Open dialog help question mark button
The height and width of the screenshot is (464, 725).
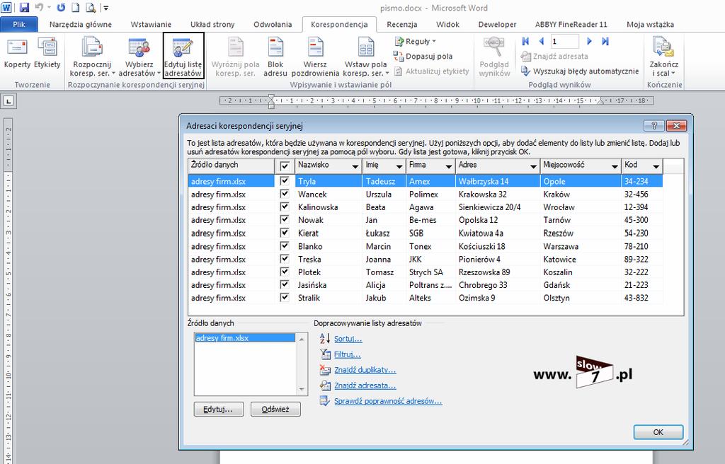tap(653, 126)
